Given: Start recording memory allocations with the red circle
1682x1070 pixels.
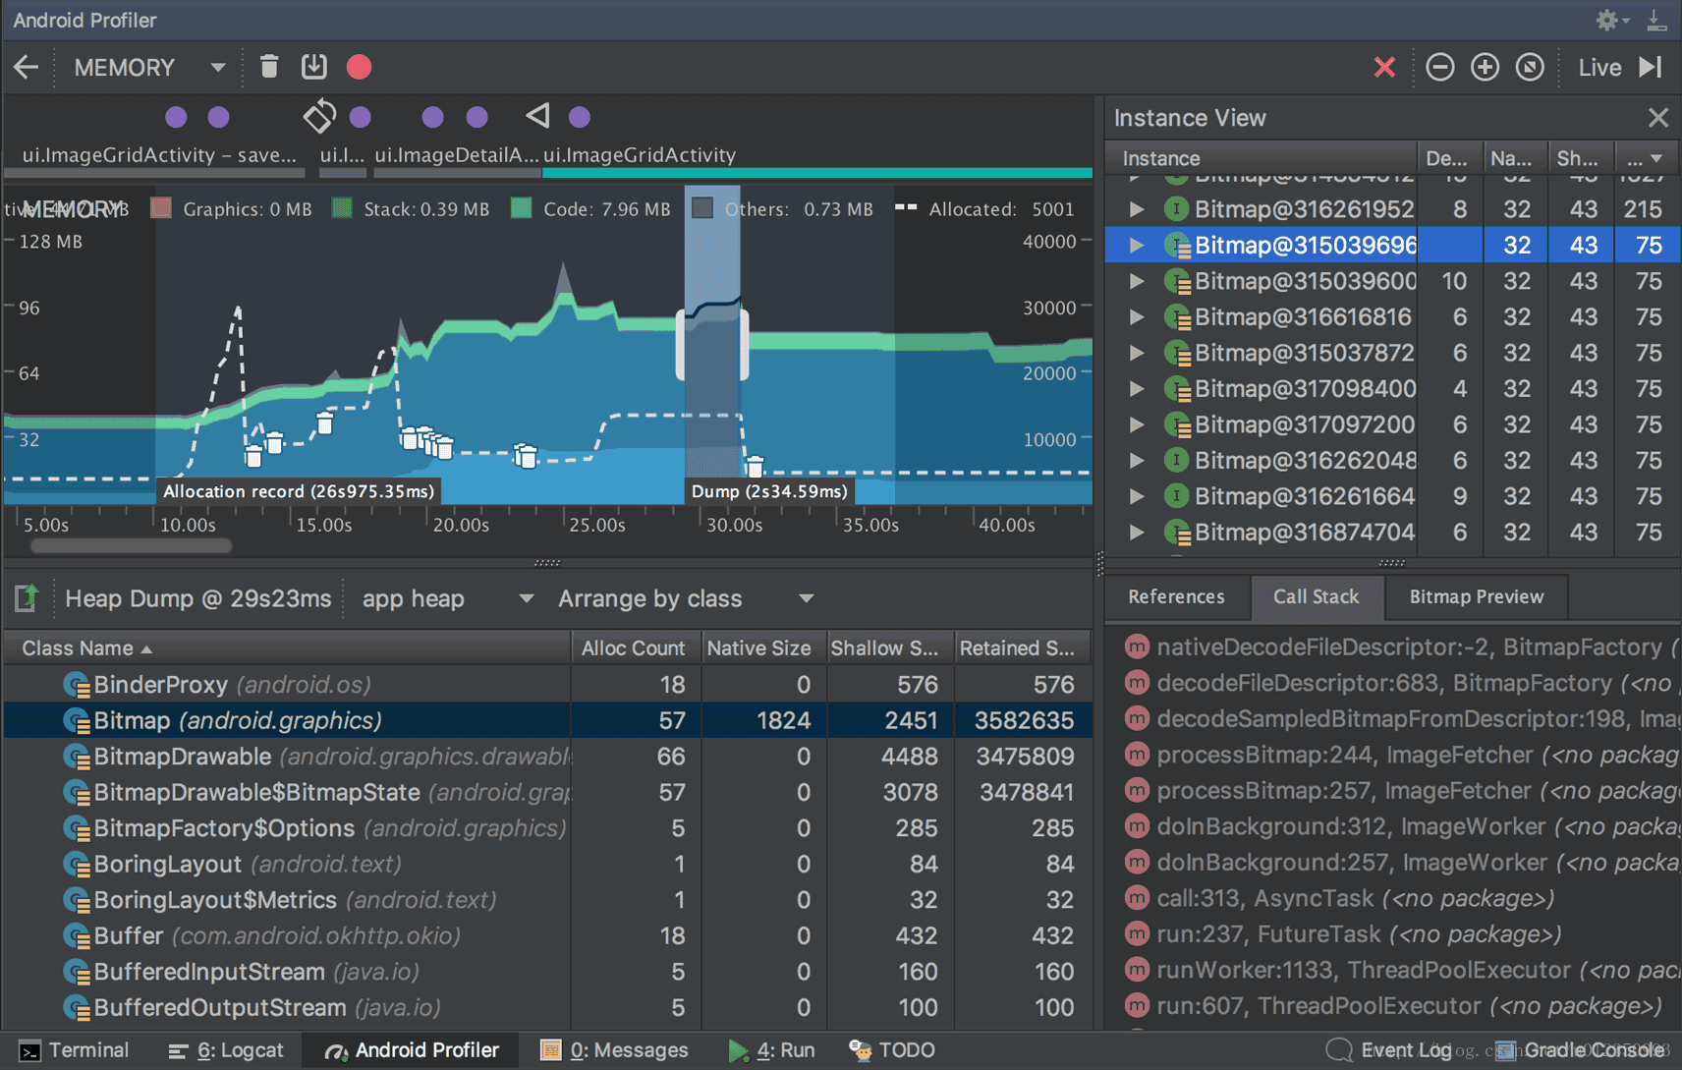Looking at the screenshot, I should pyautogui.click(x=359, y=67).
